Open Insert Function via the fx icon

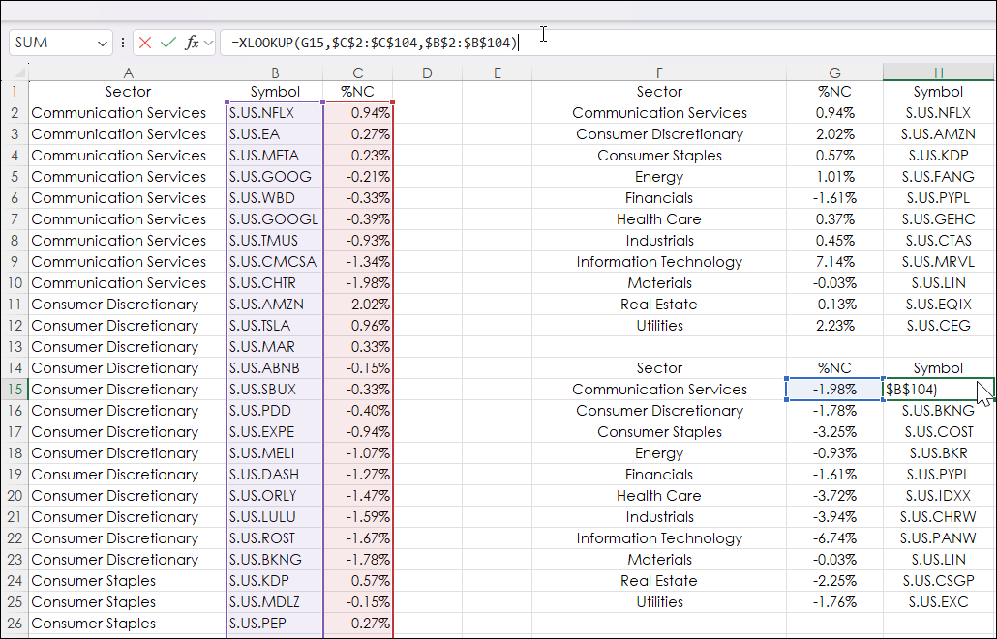(x=192, y=43)
